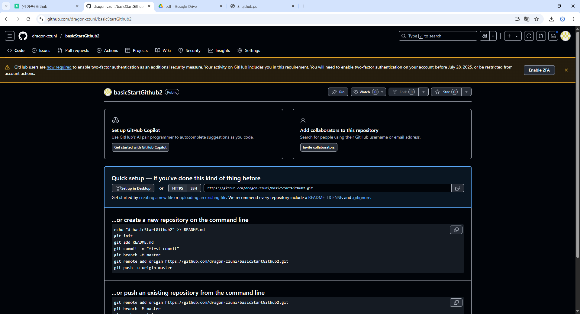Viewport: 580px width, 314px height.
Task: Open the Projects tab
Action: 137,50
